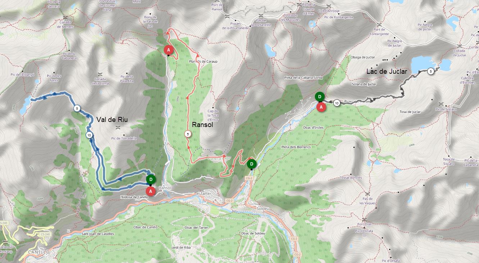Click the CANILLO town label
479x263 pixels.
tap(39, 252)
